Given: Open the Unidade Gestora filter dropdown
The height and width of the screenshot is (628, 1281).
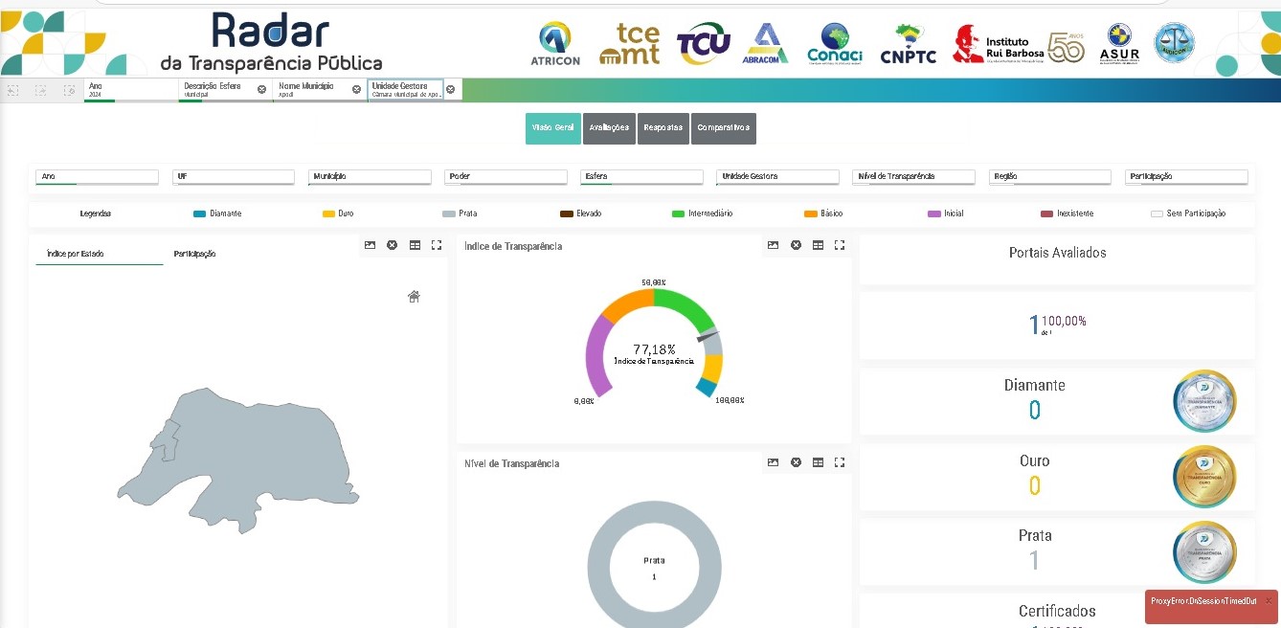Looking at the screenshot, I should (777, 177).
